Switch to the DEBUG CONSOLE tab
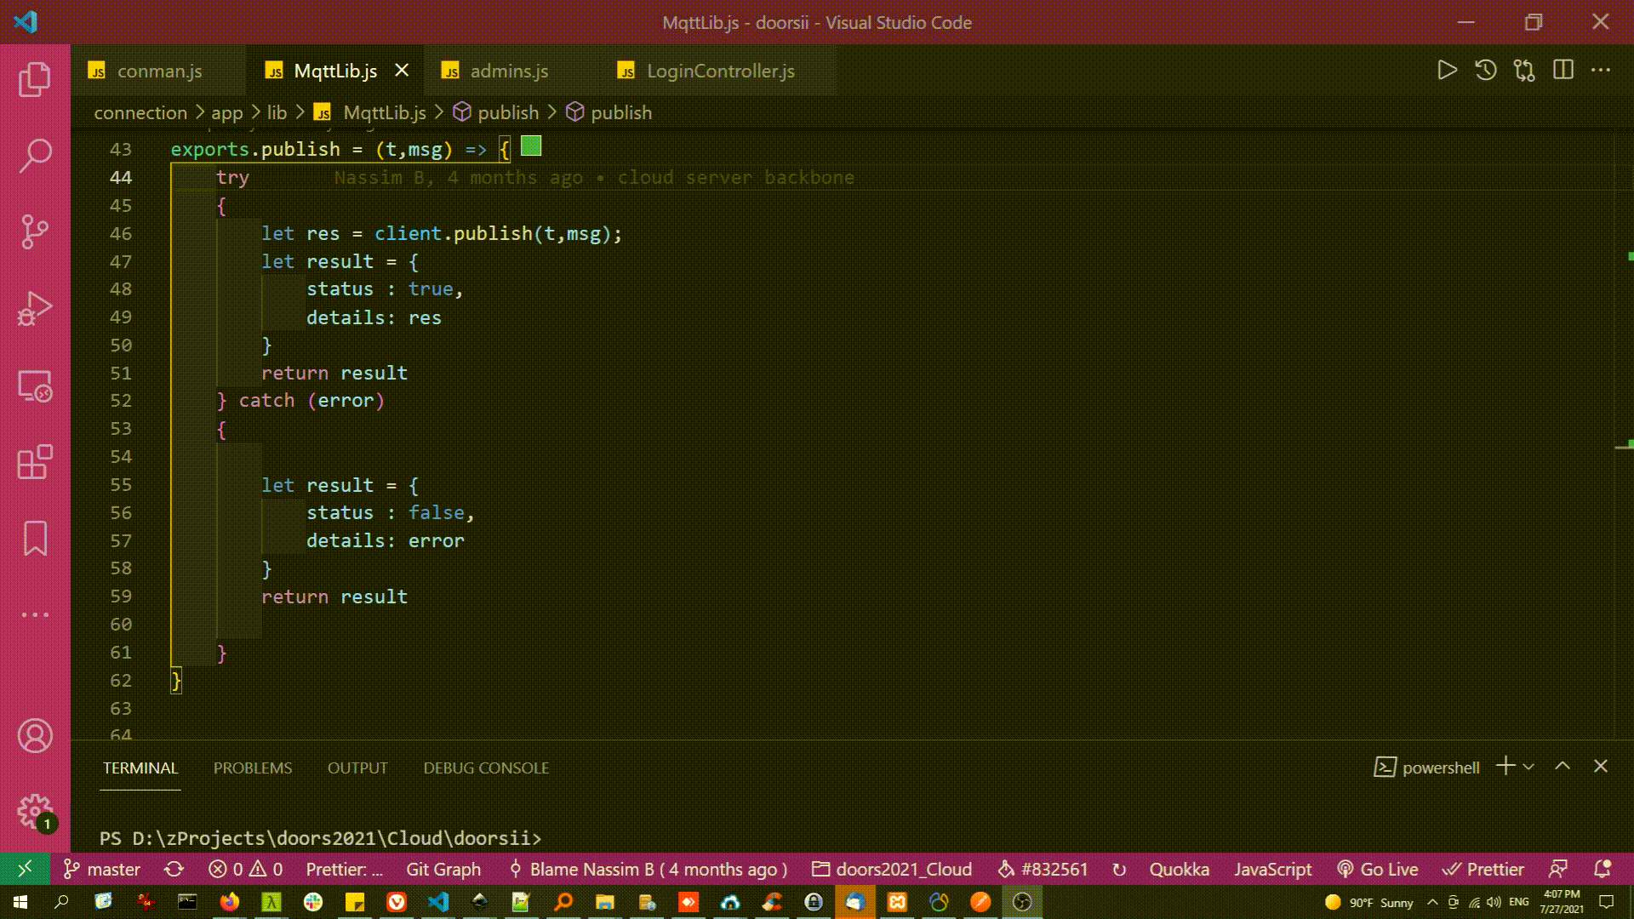This screenshot has height=919, width=1634. (x=487, y=768)
